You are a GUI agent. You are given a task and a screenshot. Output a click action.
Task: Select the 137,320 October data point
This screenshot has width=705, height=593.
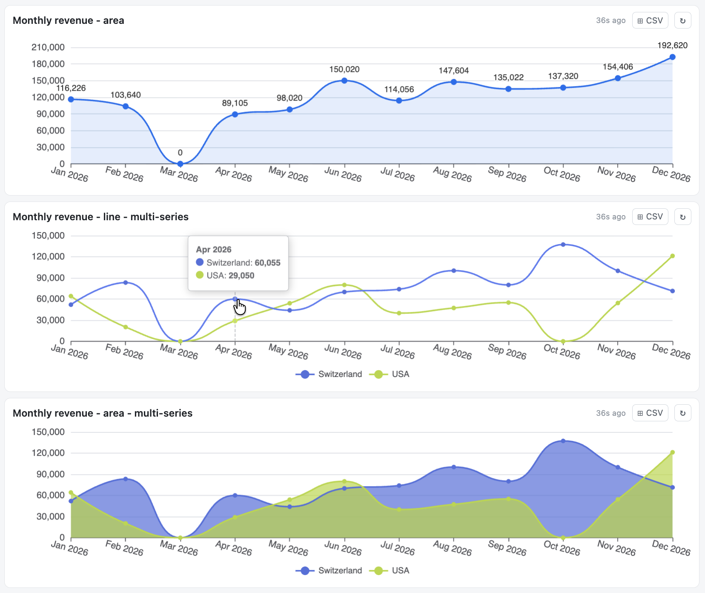[563, 88]
